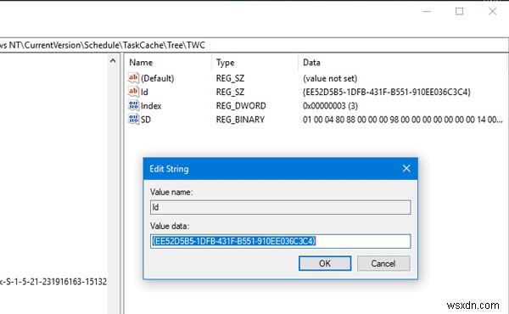This screenshot has height=314, width=509.
Task: Sort by the Type column header
Action: 225,62
